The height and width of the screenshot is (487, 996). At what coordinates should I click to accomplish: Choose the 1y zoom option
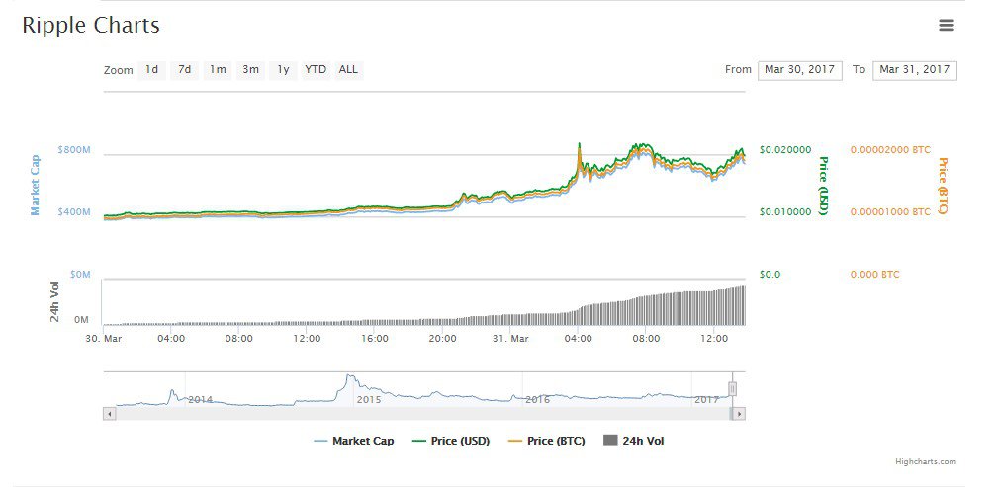(283, 70)
